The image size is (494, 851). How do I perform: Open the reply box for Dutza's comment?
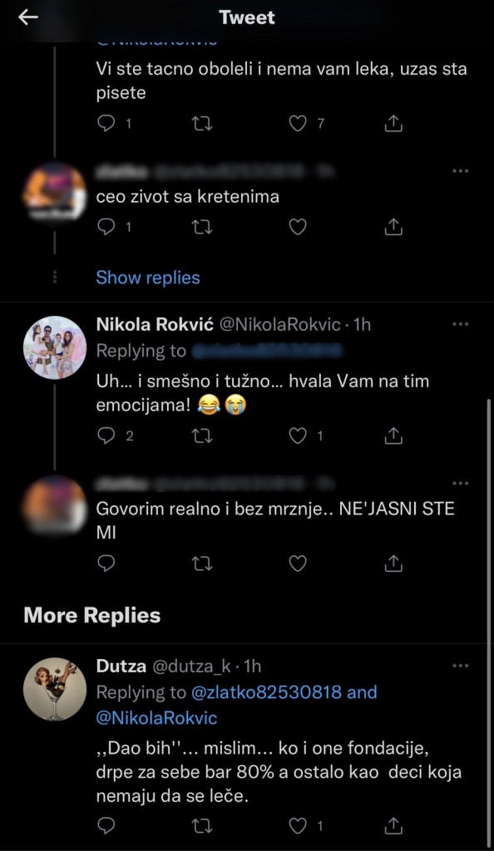pos(105,825)
